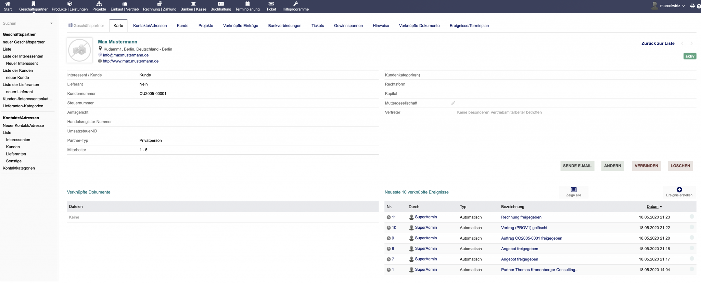Click the help question mark icon
Viewport: 701px width, 283px height.
click(x=699, y=6)
